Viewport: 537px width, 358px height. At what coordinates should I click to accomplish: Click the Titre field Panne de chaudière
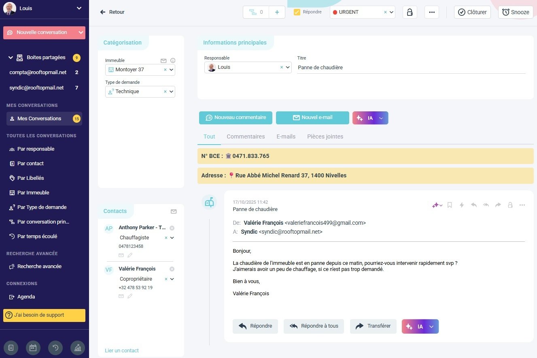pyautogui.click(x=411, y=68)
